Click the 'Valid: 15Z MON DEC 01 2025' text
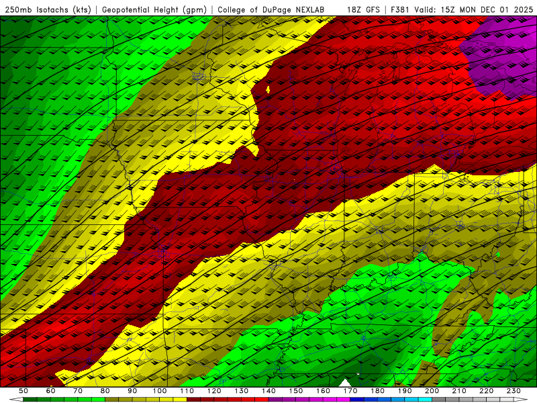Image resolution: width=537 pixels, height=403 pixels. (x=474, y=10)
